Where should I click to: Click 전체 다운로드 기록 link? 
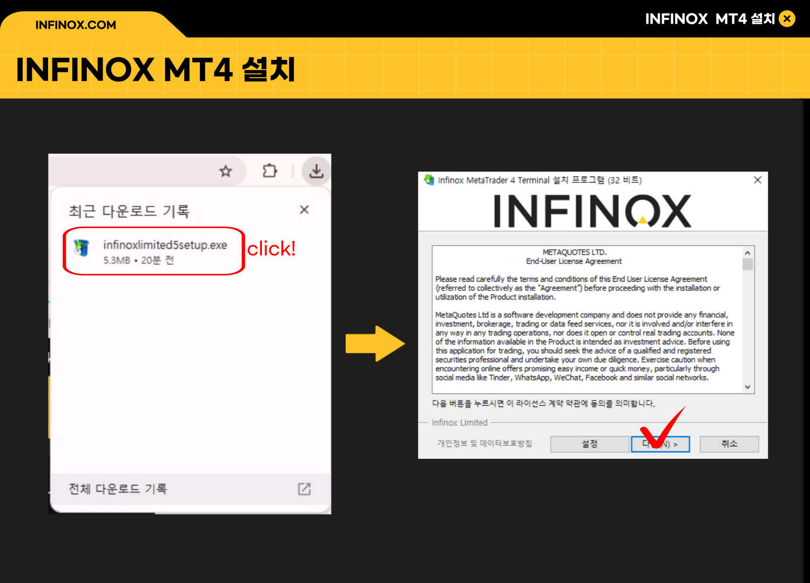tap(118, 489)
